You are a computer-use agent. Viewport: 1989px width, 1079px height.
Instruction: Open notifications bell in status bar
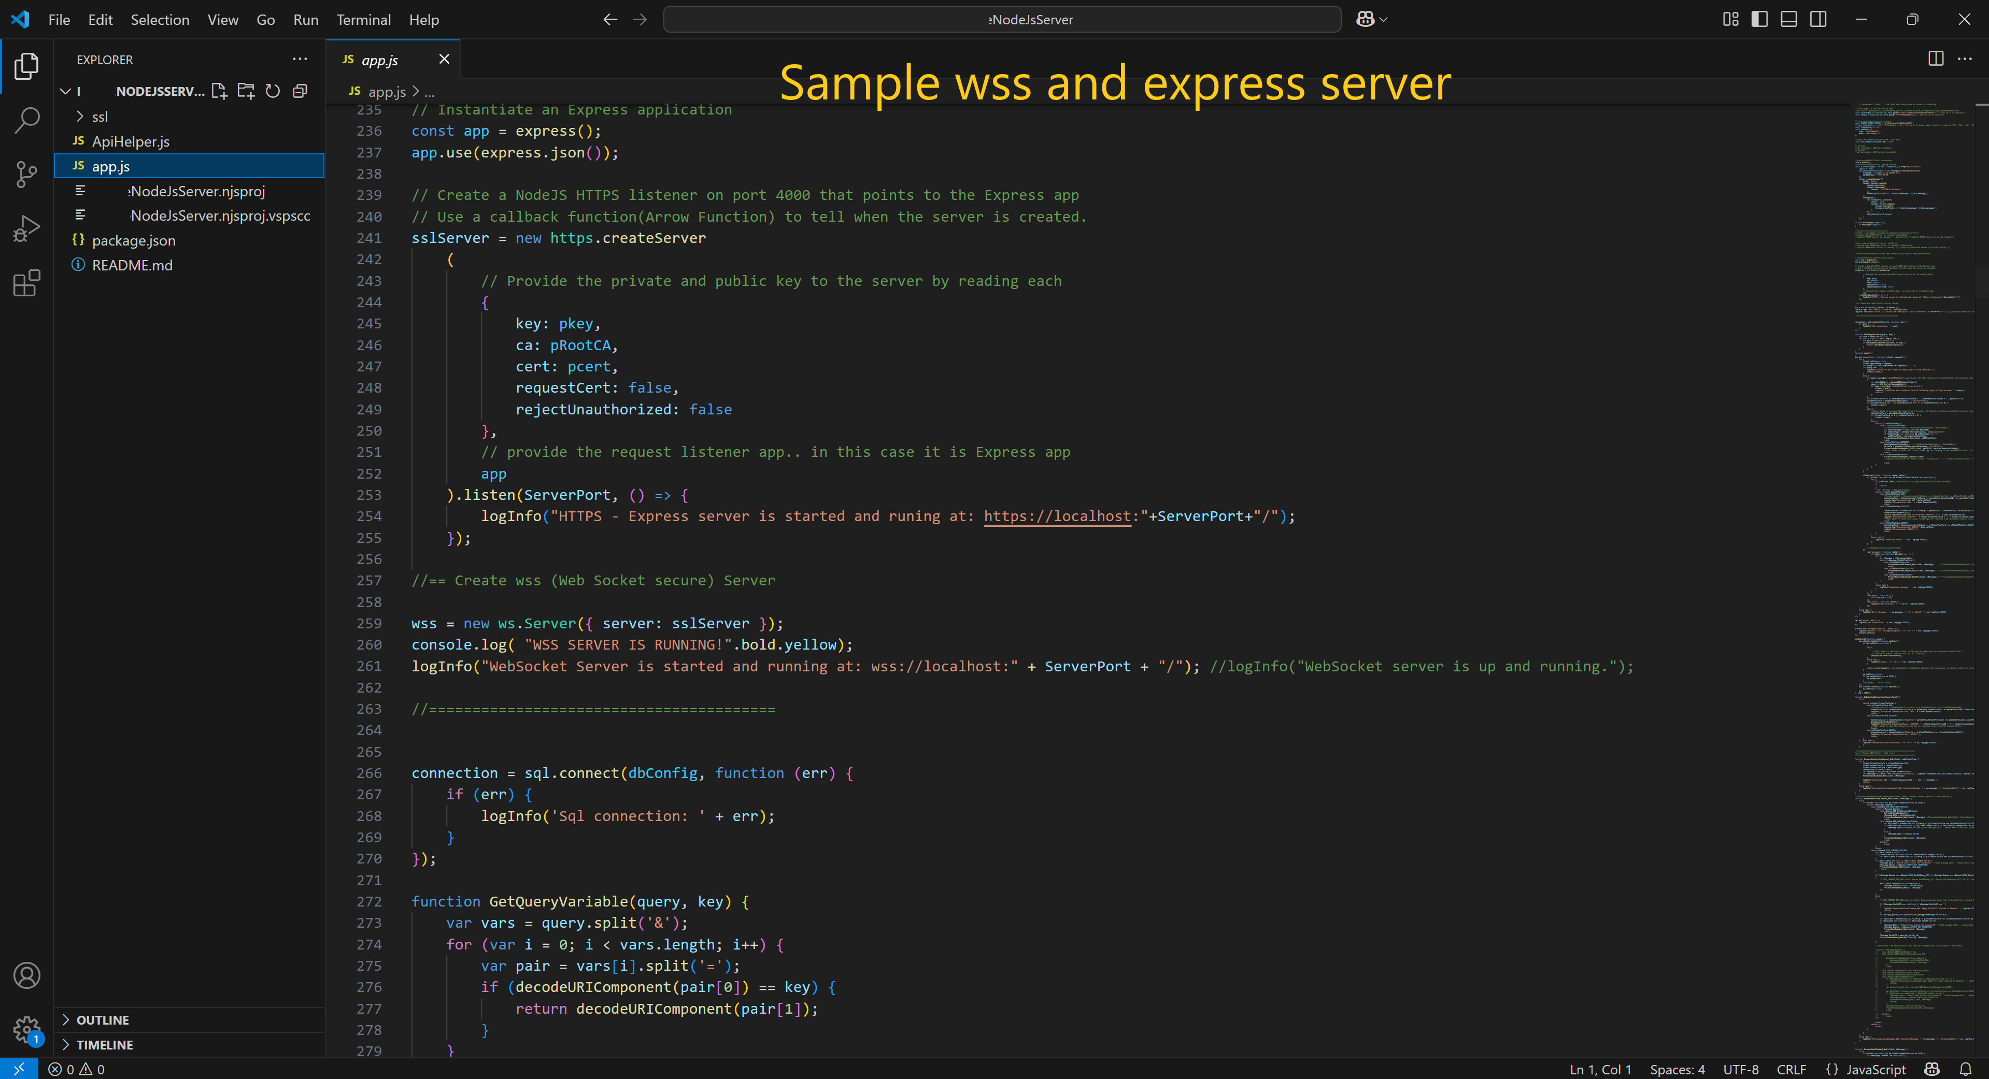point(1965,1069)
